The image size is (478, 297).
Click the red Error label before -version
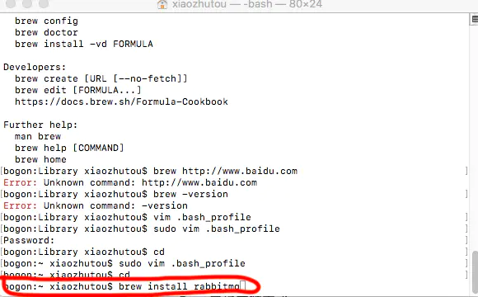click(x=20, y=205)
